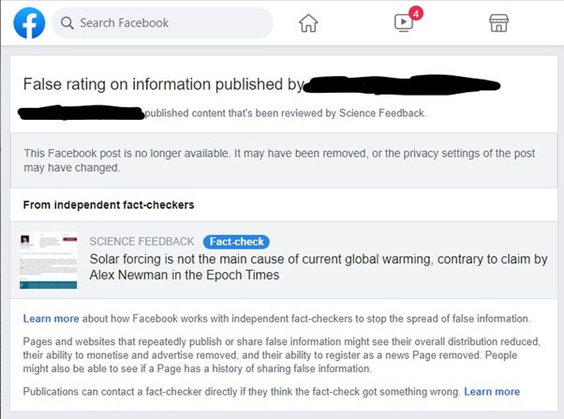The image size is (564, 419).
Task: Click the magnifier icon in search bar
Action: (x=67, y=23)
